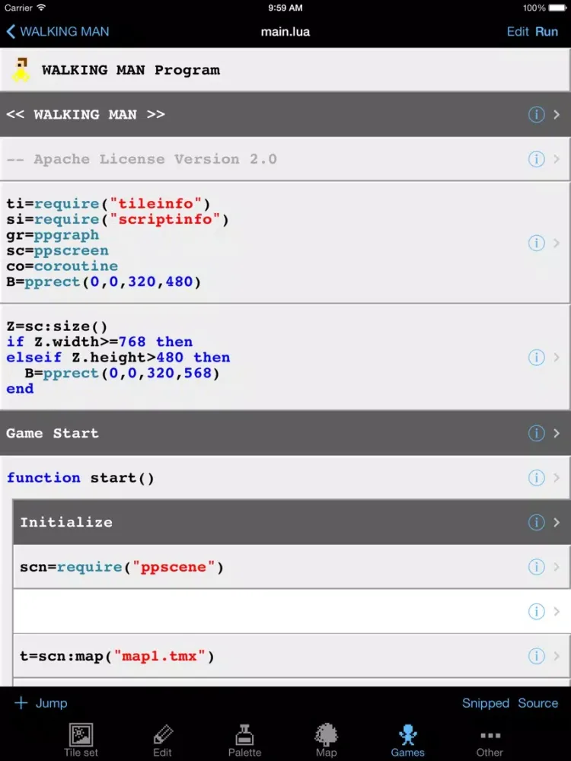Show info for function start() row
Image resolution: width=571 pixels, height=761 pixels.
coord(536,478)
